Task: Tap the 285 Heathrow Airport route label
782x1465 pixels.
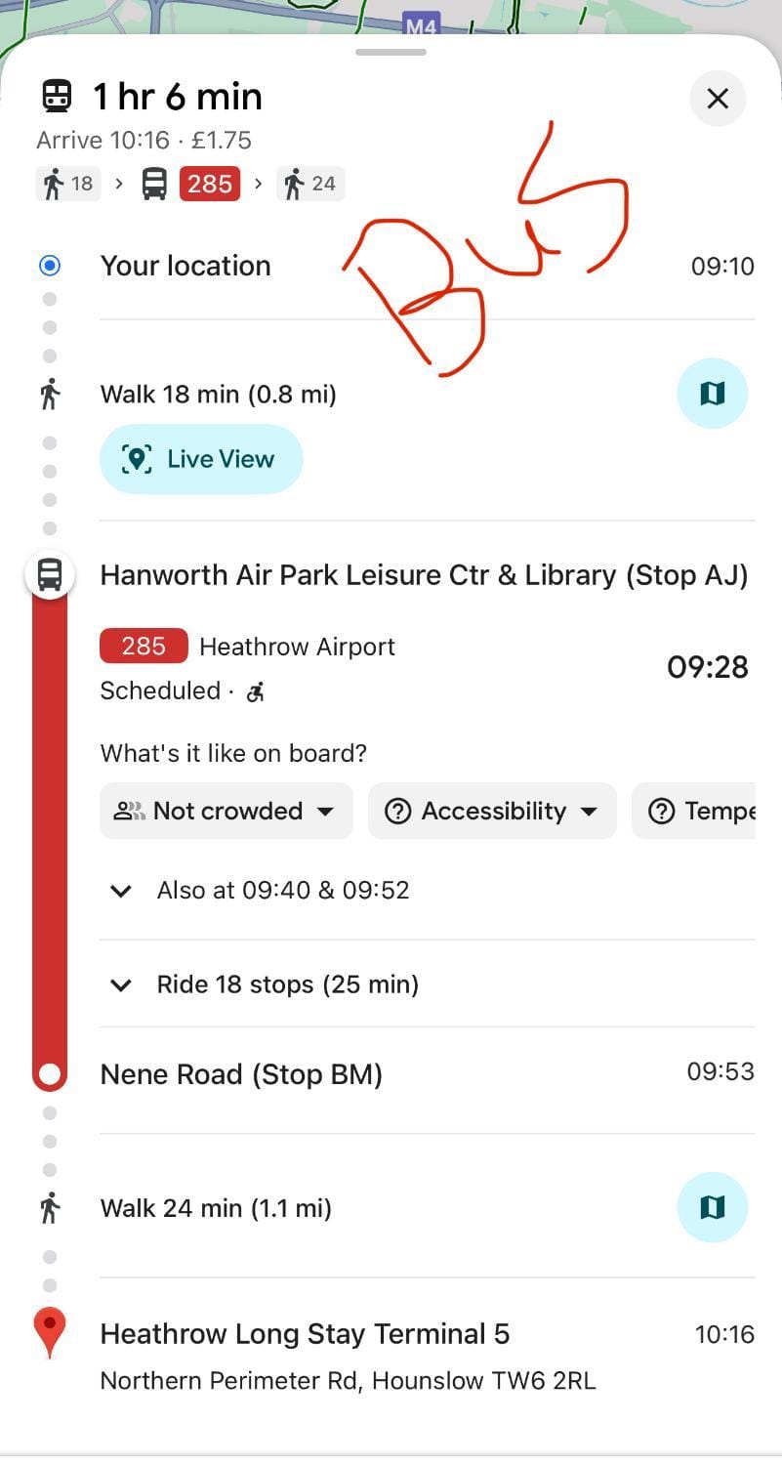Action: [248, 647]
